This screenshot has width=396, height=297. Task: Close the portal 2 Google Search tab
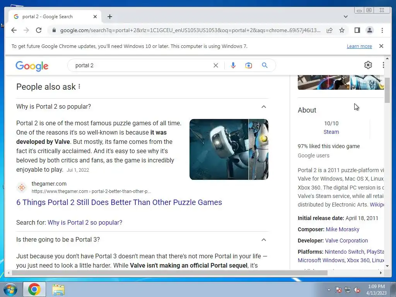[95, 17]
